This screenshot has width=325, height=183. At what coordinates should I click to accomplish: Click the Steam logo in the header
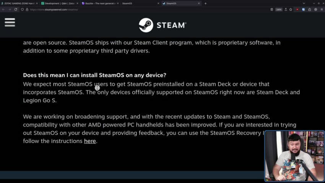(162, 25)
